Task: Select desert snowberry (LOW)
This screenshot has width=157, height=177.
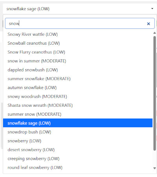Action: 78,150
